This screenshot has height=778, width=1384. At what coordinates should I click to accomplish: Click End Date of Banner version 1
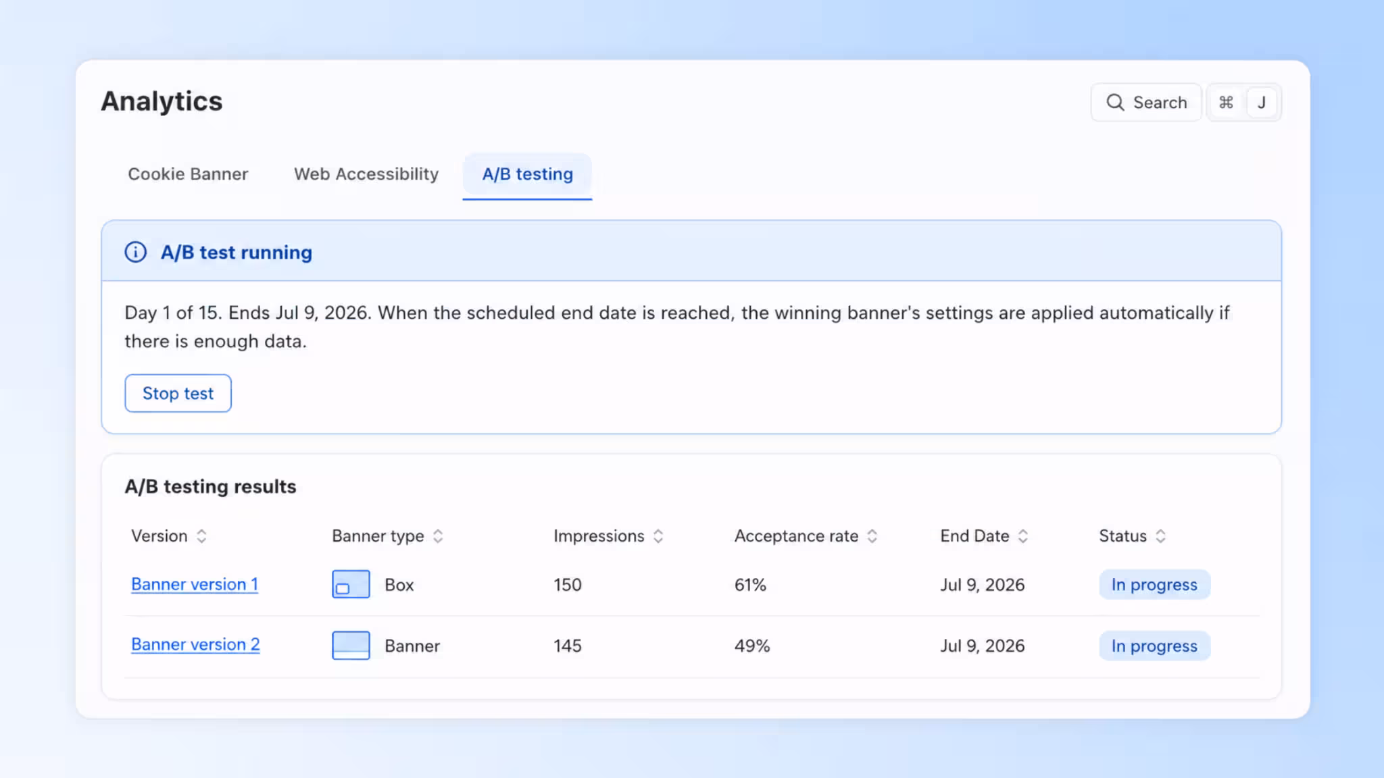point(982,585)
